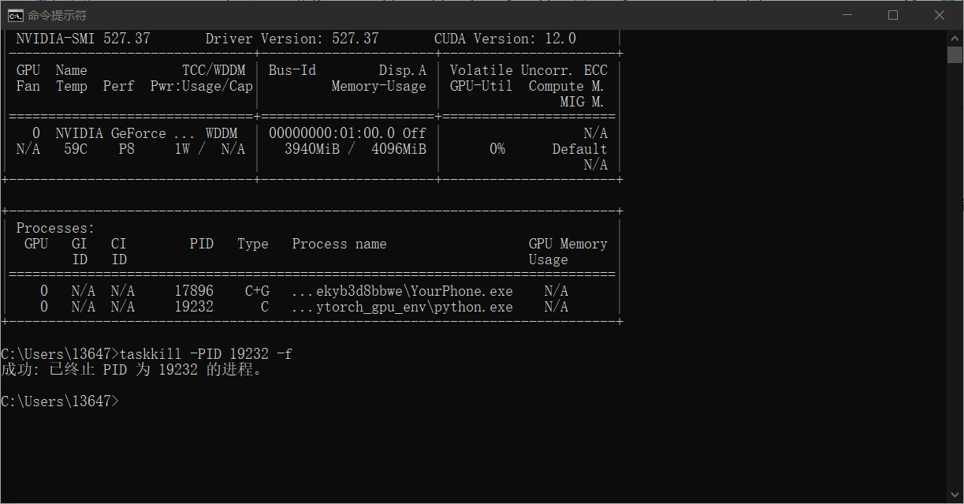Click the 'python.exe' process name
The width and height of the screenshot is (964, 504).
tap(474, 307)
